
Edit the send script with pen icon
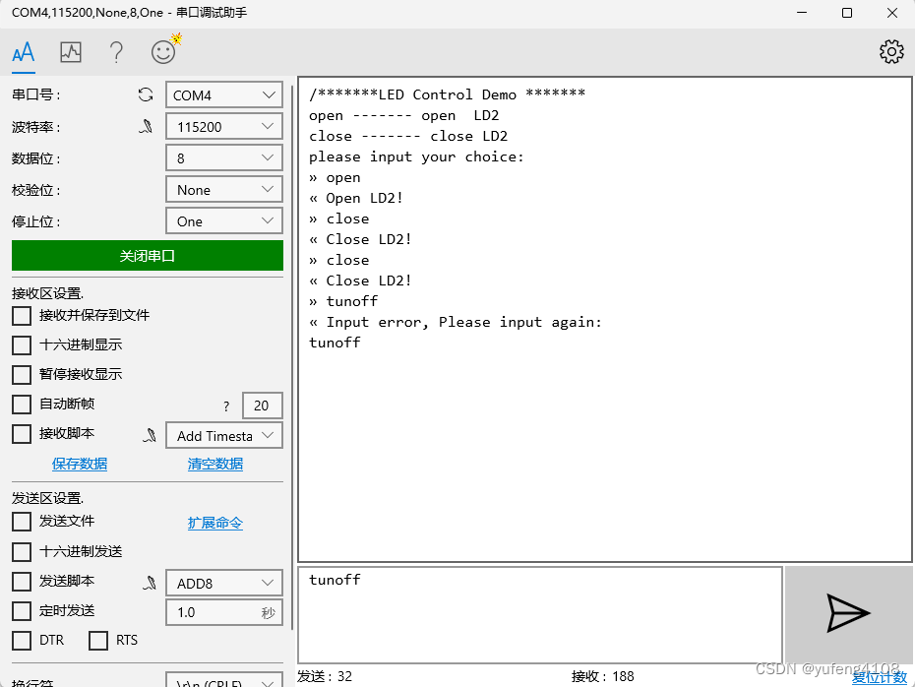(x=150, y=583)
